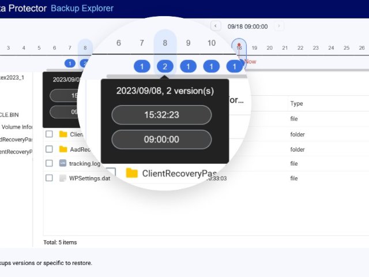Screen dimensions: 369x277
Task: Click the 09/18 09:00:00 date label
Action: pyautogui.click(x=247, y=27)
